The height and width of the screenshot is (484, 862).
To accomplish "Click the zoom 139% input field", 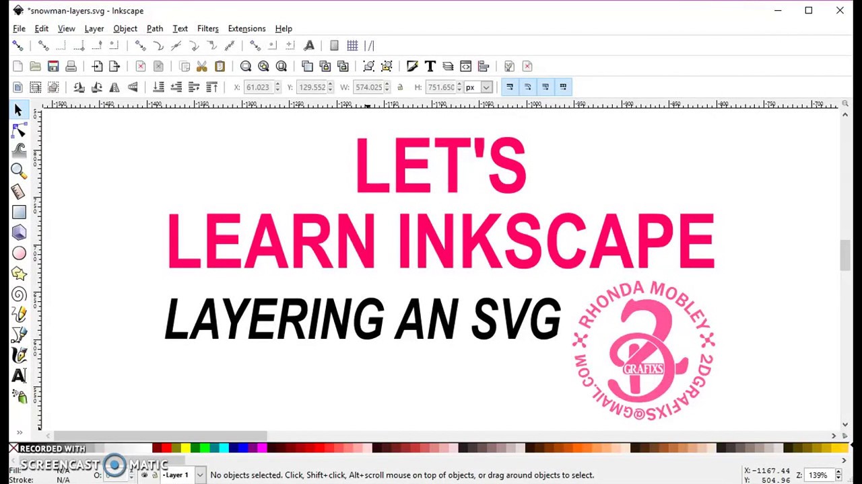I will [x=820, y=475].
